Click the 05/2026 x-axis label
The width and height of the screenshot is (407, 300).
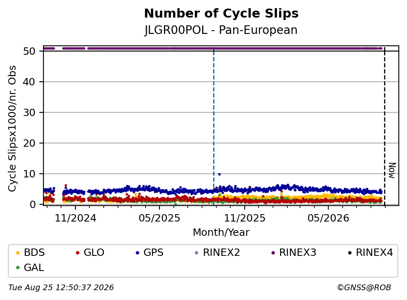click(328, 218)
